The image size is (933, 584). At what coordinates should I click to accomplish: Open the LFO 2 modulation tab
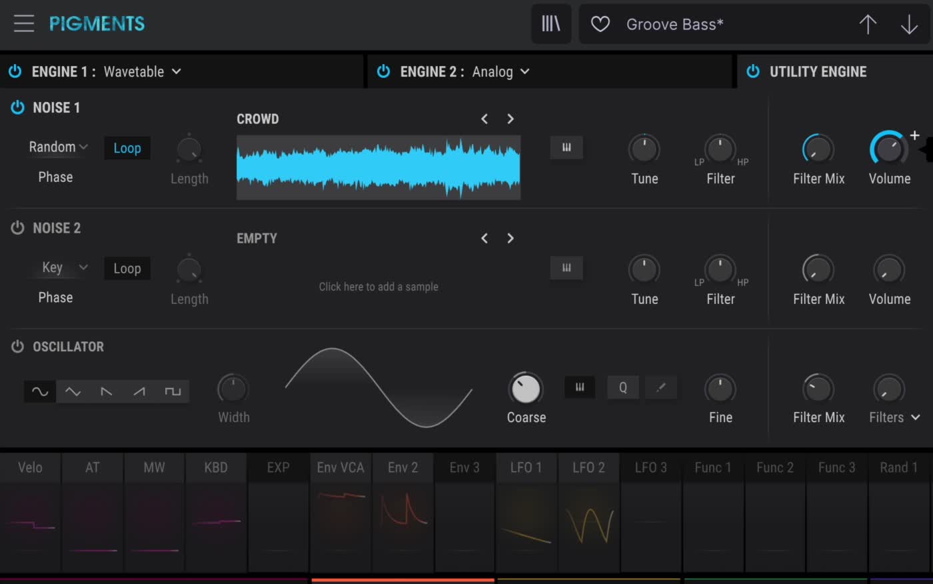coord(588,467)
